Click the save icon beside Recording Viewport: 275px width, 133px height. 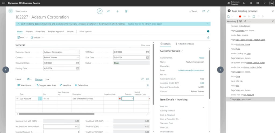(241, 21)
